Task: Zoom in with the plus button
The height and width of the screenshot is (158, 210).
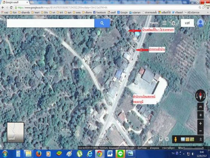Action: (x=200, y=123)
